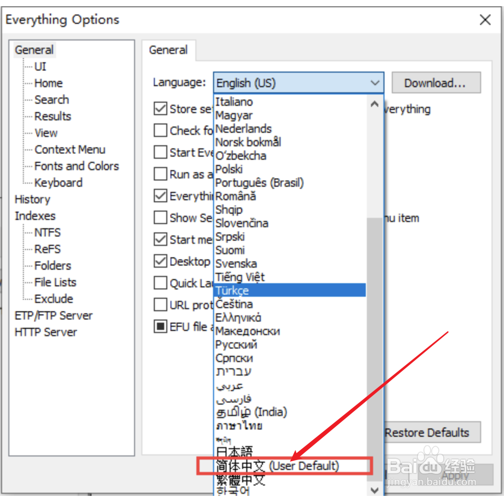Viewport: 504px width, 499px height.
Task: Enable the URL protocol checkbox
Action: pyautogui.click(x=160, y=304)
